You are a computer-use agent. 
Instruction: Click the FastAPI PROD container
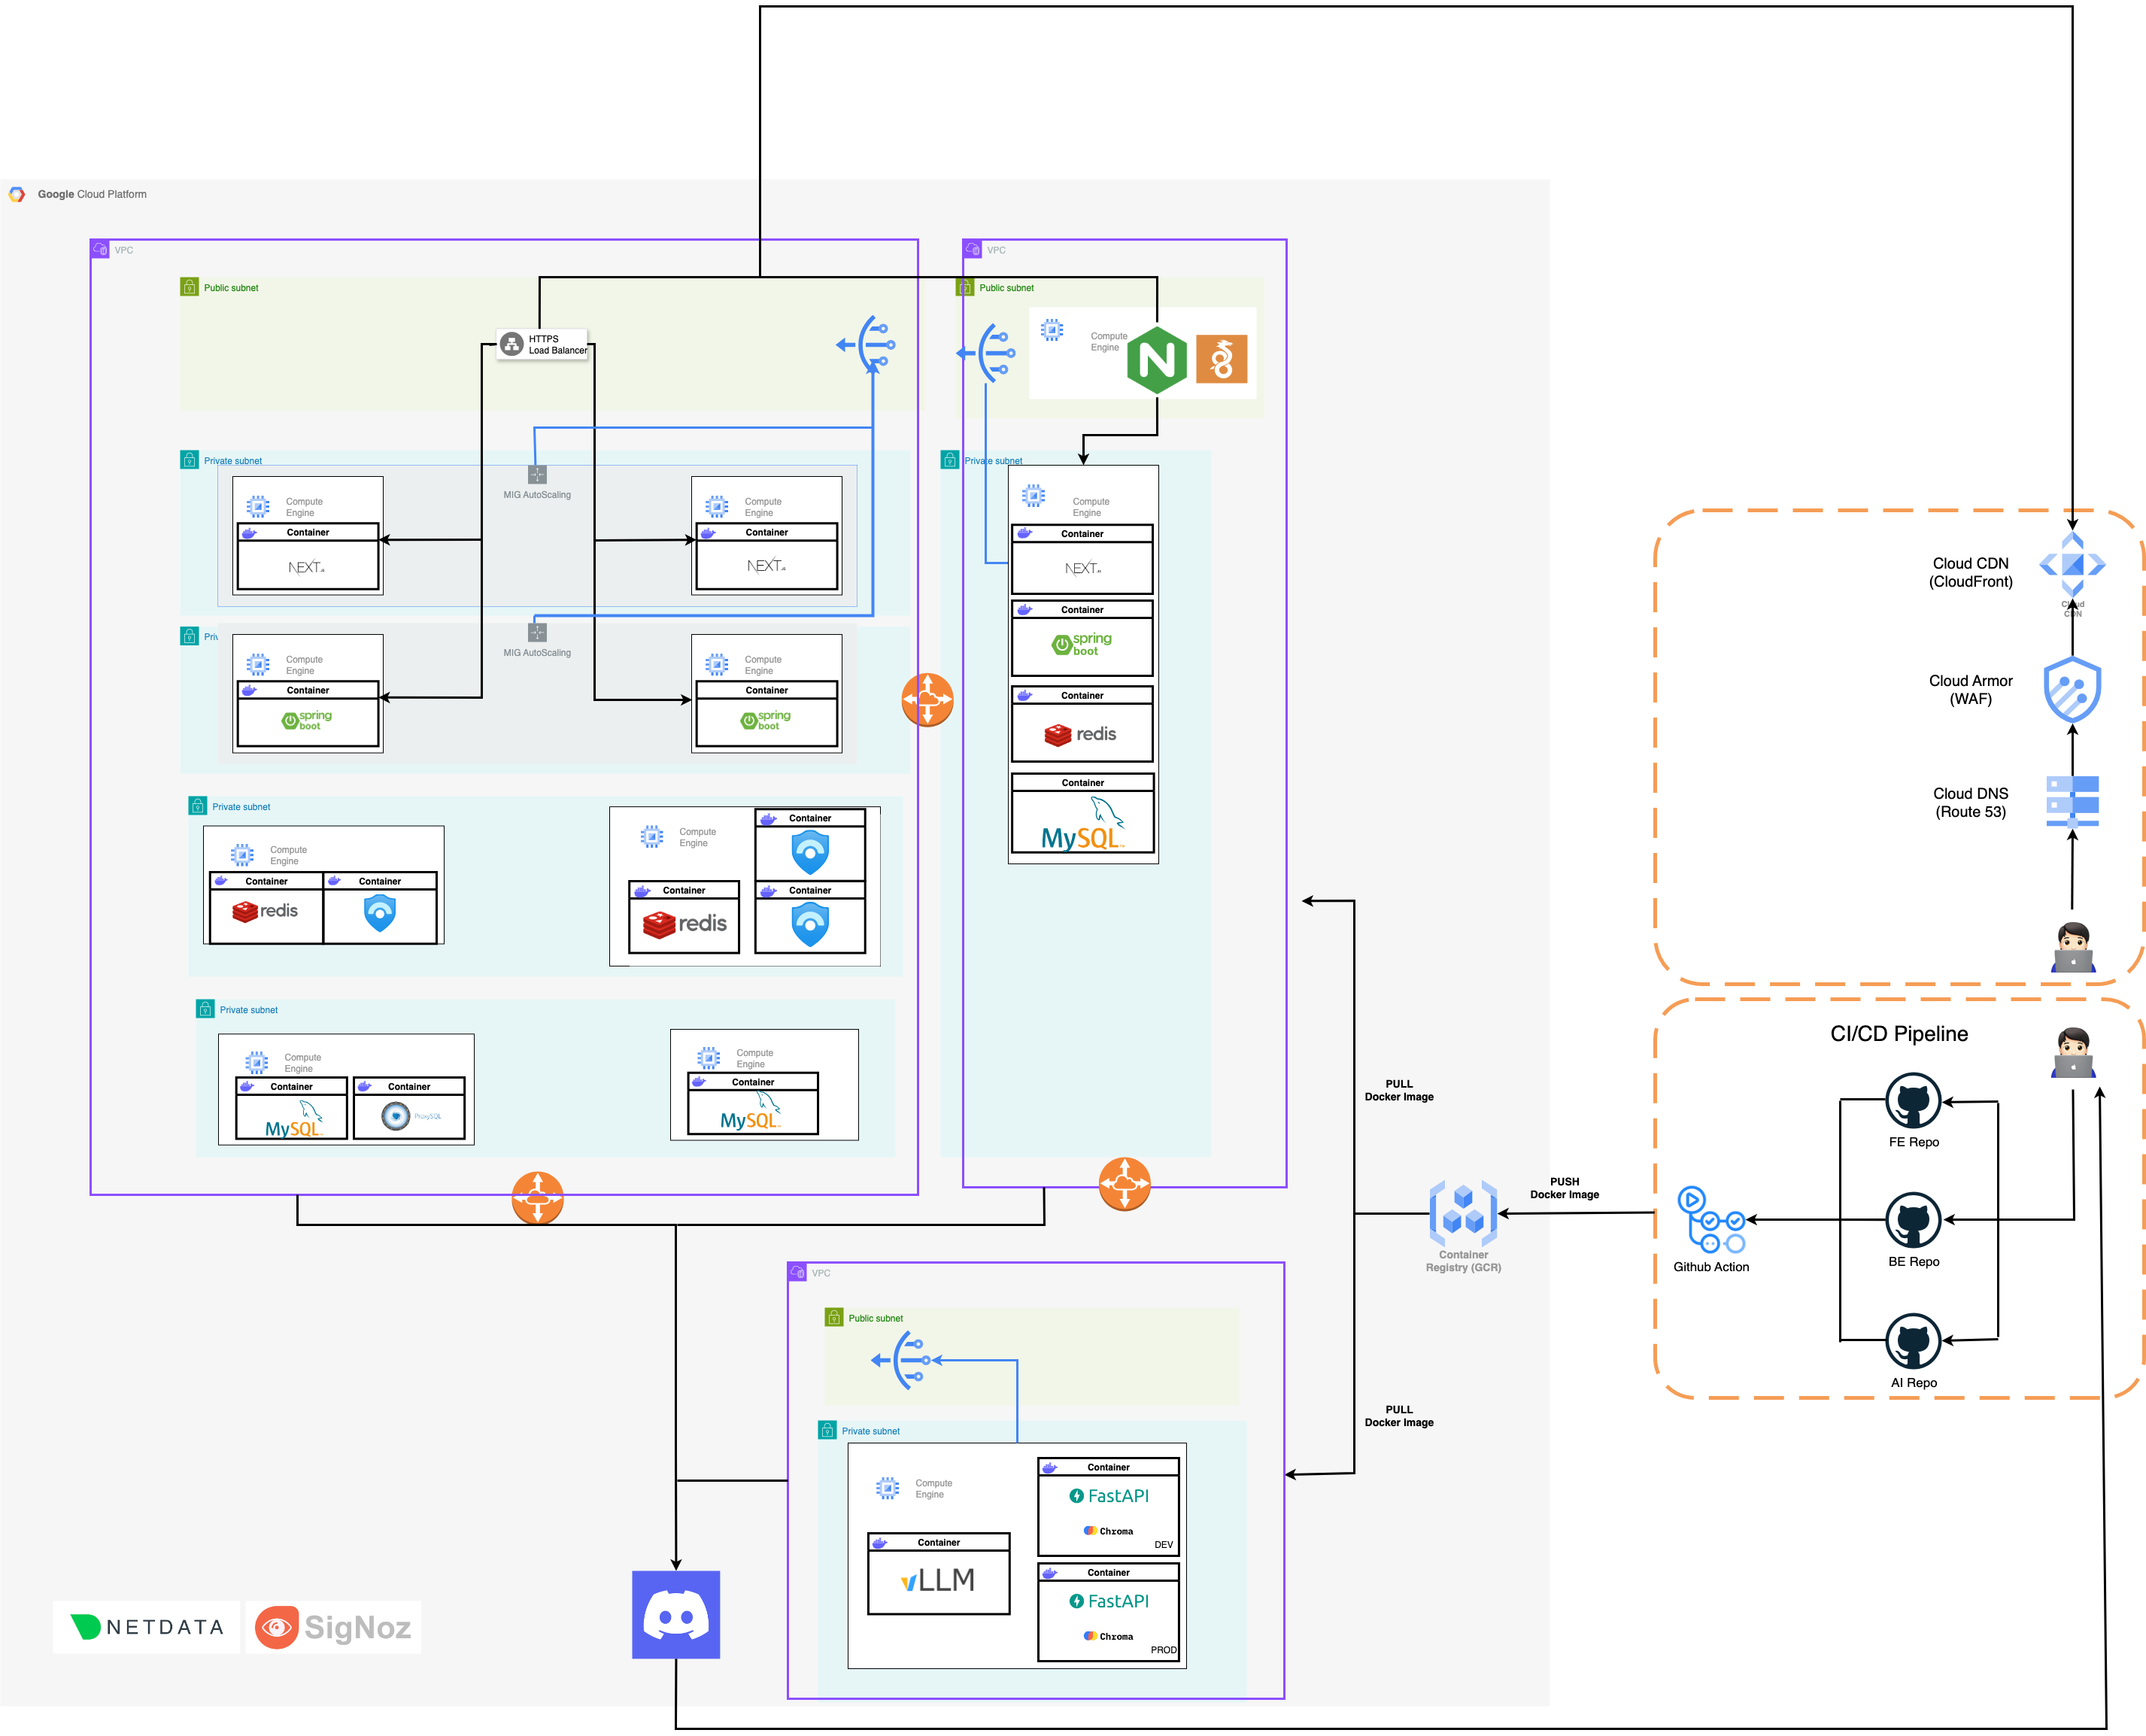point(1108,1611)
